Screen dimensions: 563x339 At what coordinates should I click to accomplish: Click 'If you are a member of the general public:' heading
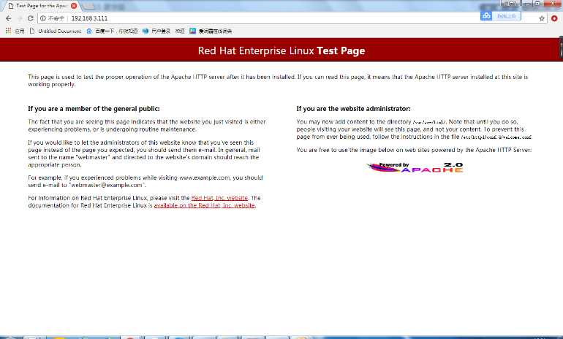click(94, 109)
